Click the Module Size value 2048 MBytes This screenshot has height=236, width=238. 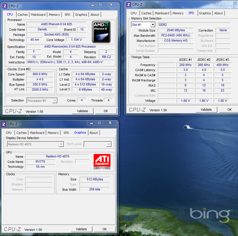(176, 30)
